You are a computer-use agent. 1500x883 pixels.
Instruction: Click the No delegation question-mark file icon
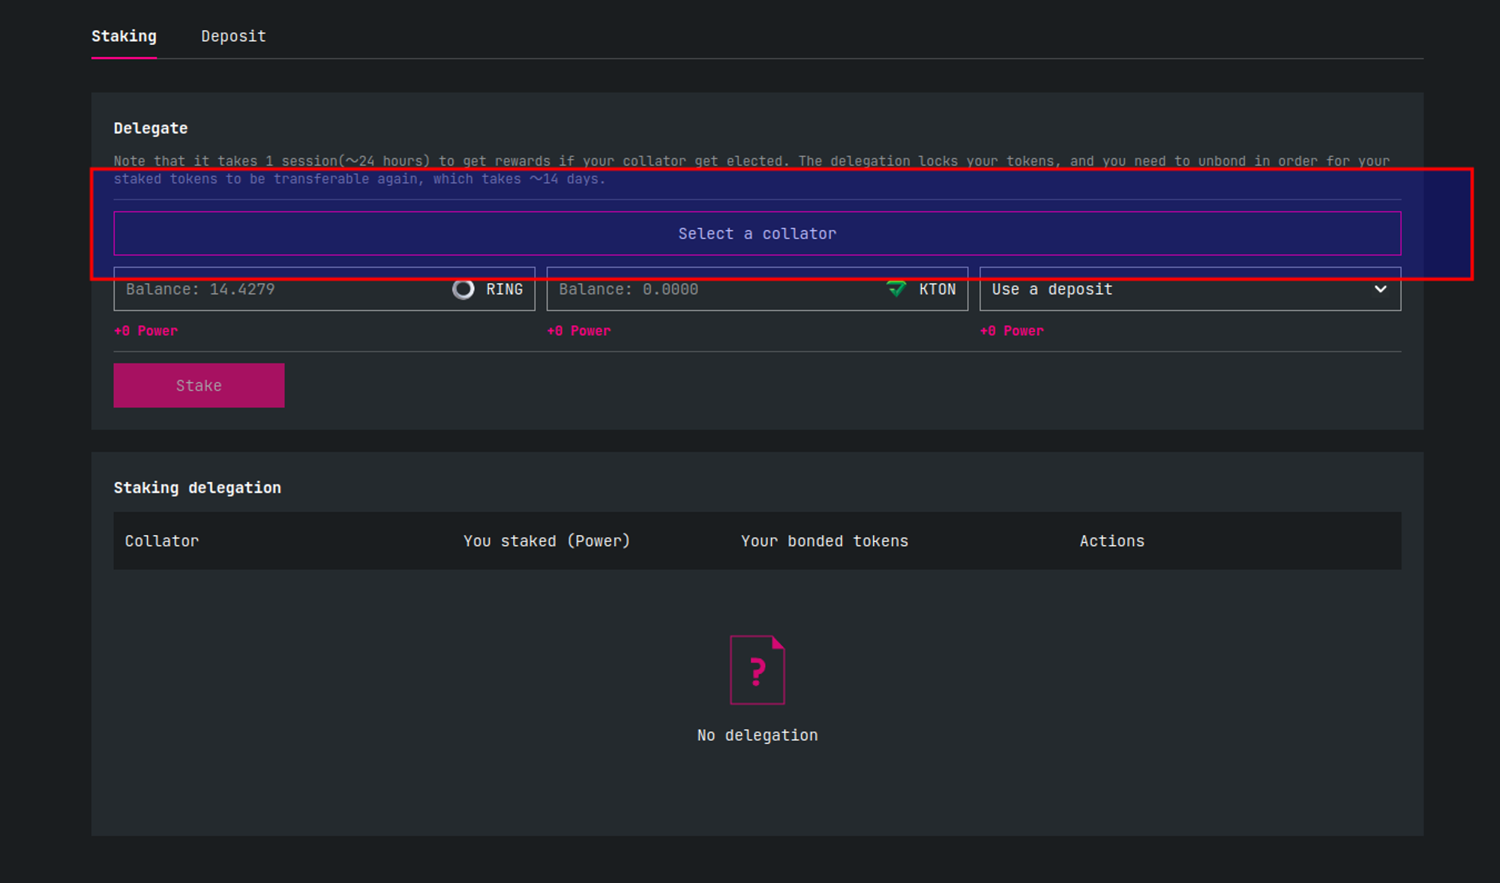point(757,669)
